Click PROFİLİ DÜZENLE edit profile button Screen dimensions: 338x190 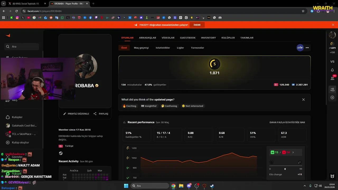(x=76, y=114)
